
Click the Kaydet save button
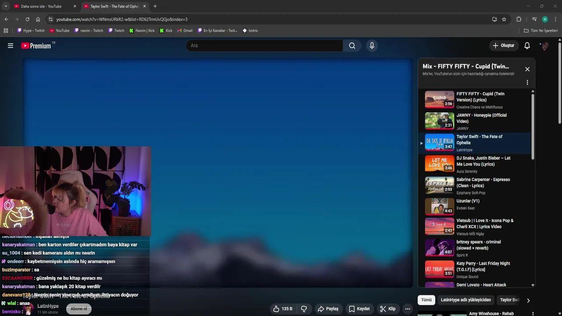(359, 309)
